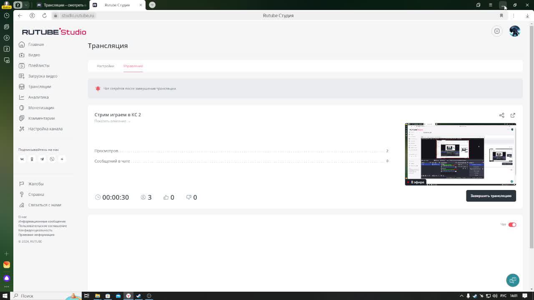Open the Справка question mark icon
The width and height of the screenshot is (534, 300).
click(x=22, y=195)
